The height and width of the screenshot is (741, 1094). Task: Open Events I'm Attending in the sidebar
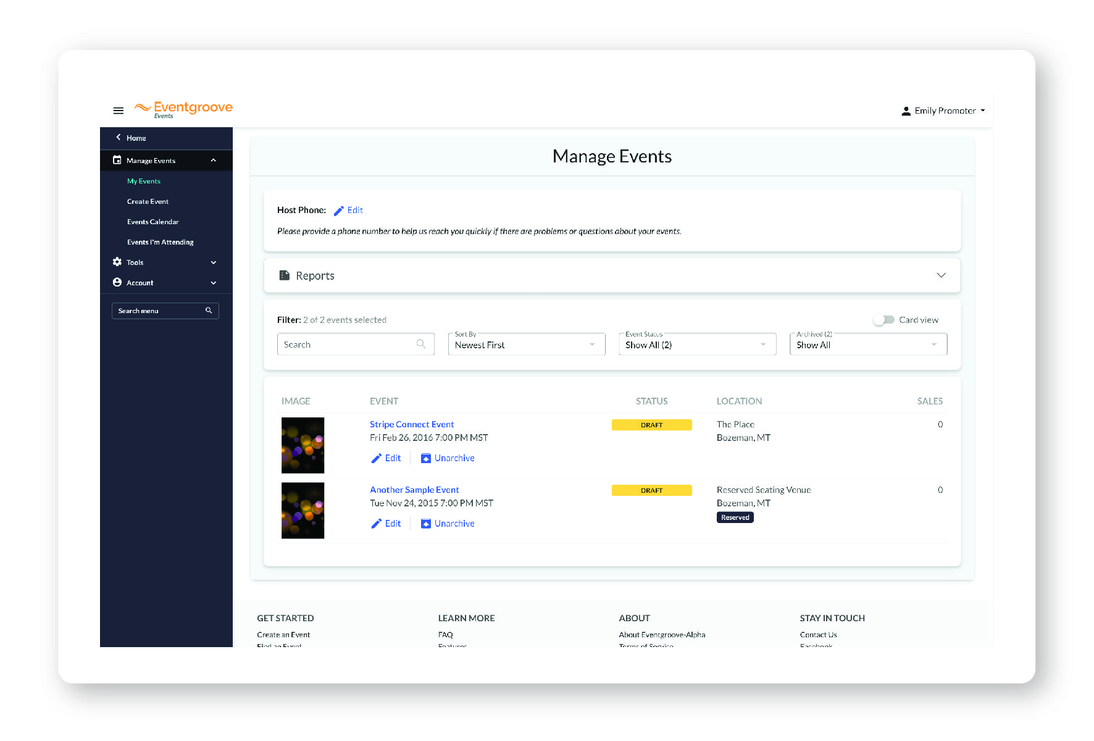click(161, 242)
